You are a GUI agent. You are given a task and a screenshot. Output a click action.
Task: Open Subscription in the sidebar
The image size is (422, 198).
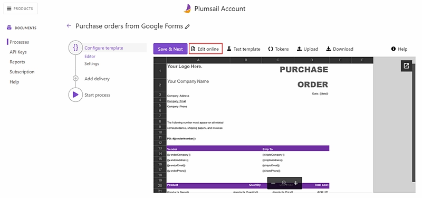[22, 72]
